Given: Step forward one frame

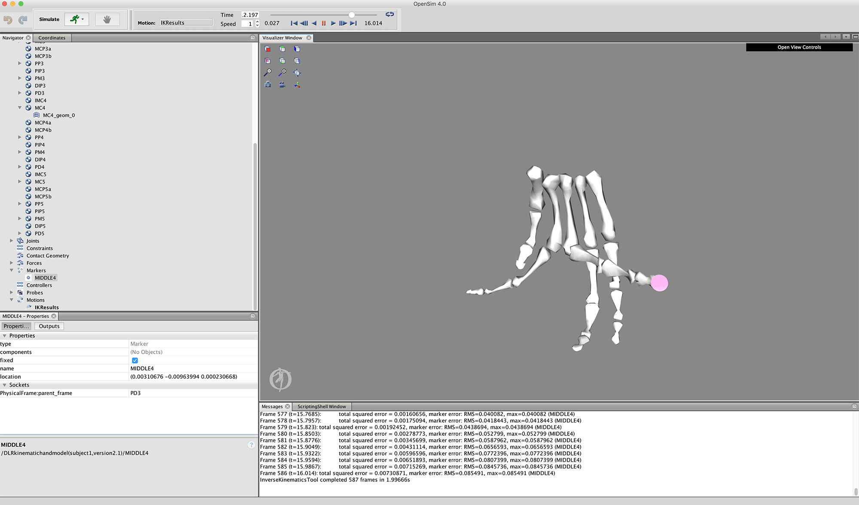Looking at the screenshot, I should pyautogui.click(x=343, y=23).
